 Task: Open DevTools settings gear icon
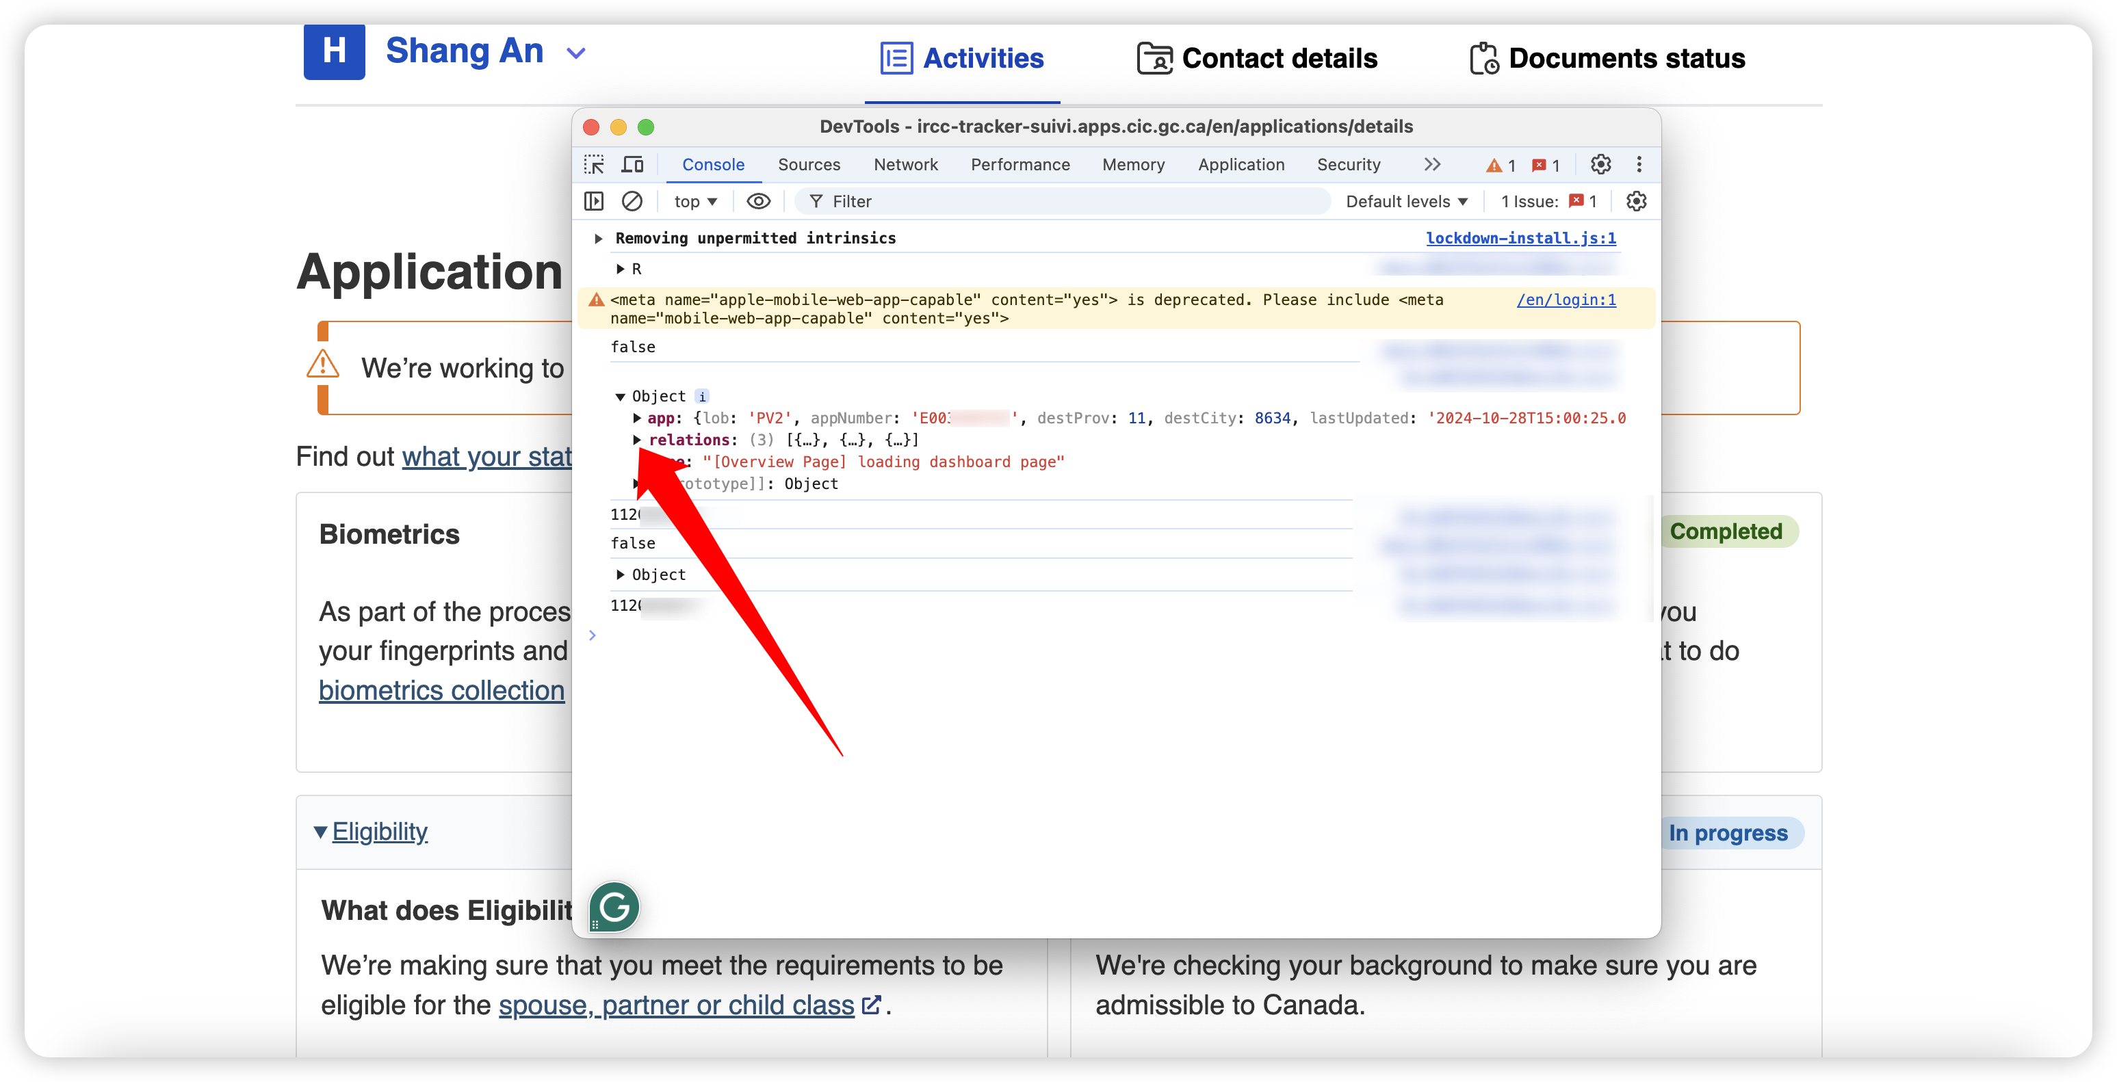[x=1600, y=164]
